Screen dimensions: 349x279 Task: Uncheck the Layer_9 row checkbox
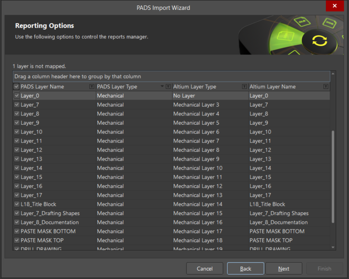17,123
